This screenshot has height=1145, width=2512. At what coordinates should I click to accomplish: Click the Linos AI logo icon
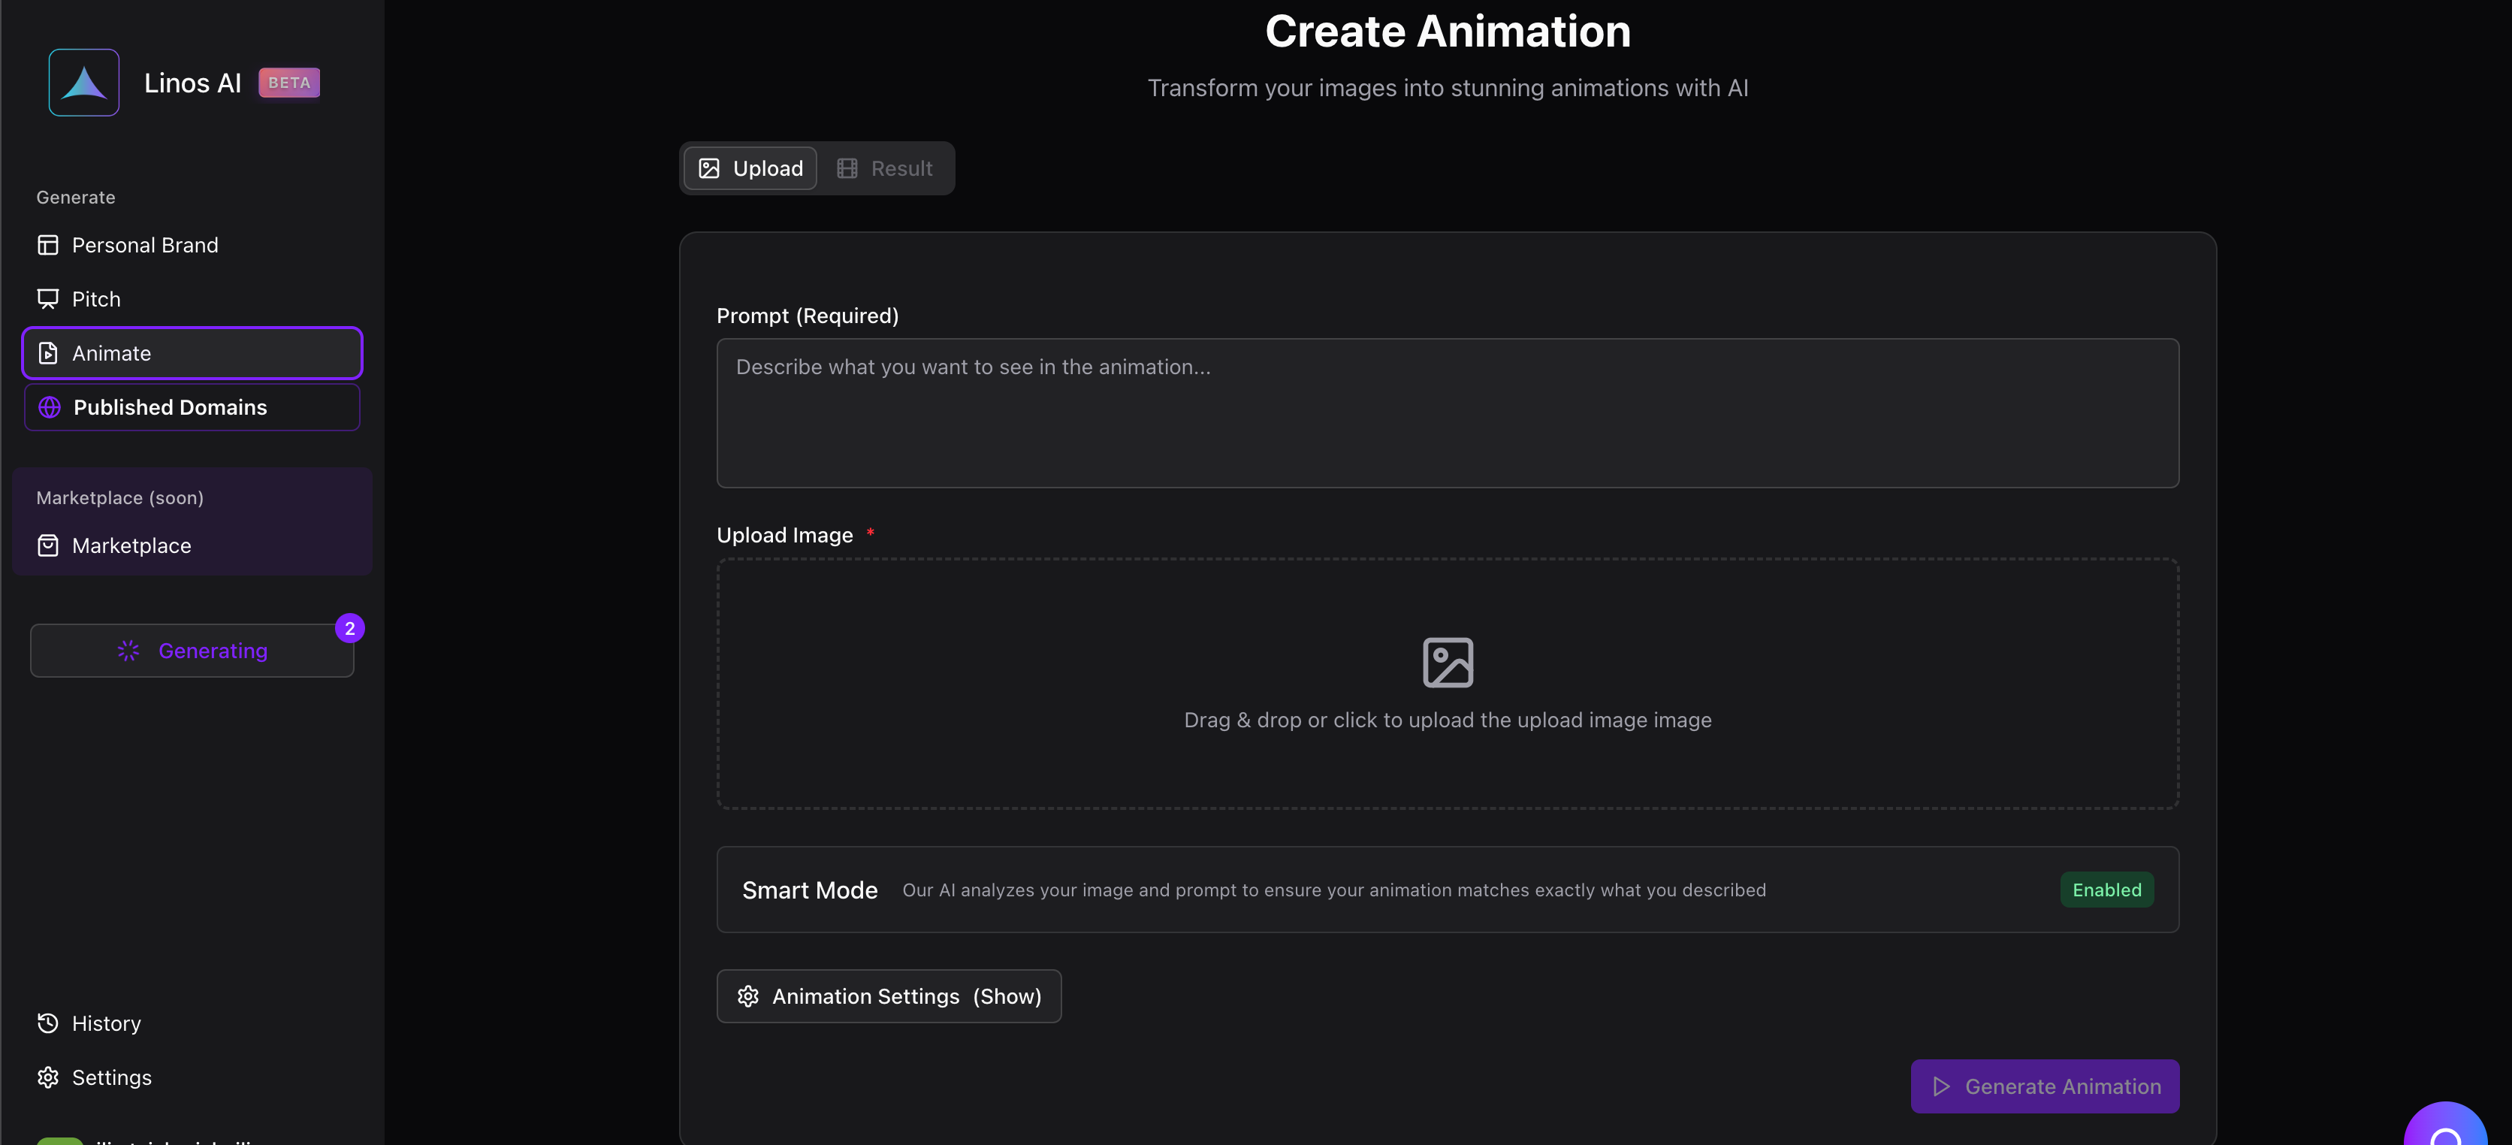84,83
